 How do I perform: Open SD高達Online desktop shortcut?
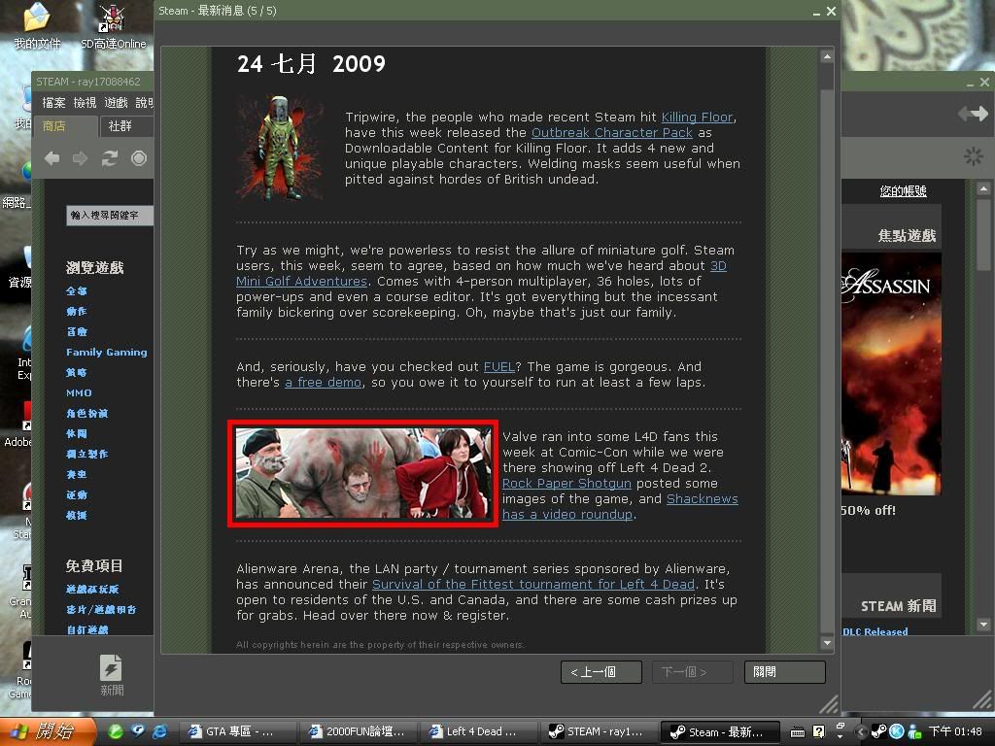(113, 25)
